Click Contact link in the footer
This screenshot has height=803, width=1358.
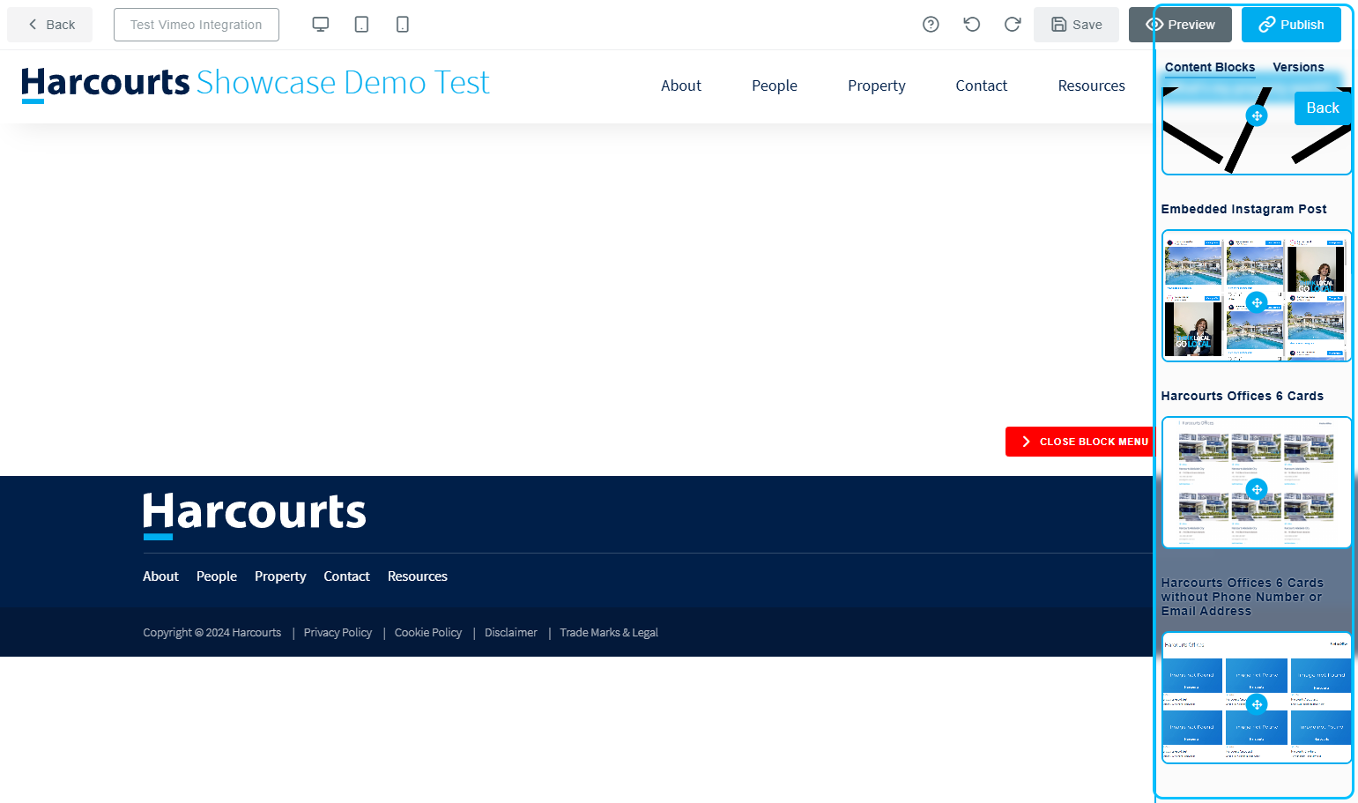(x=346, y=576)
